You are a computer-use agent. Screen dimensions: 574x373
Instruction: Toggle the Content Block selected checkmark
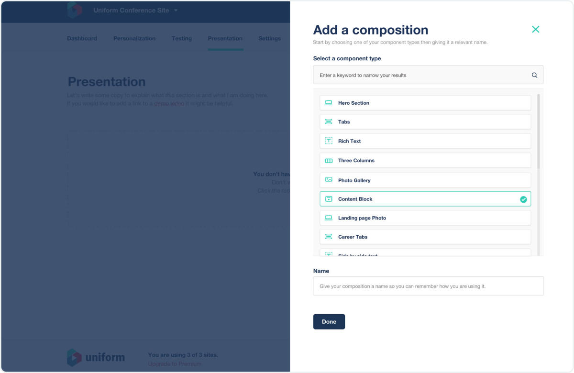tap(523, 199)
